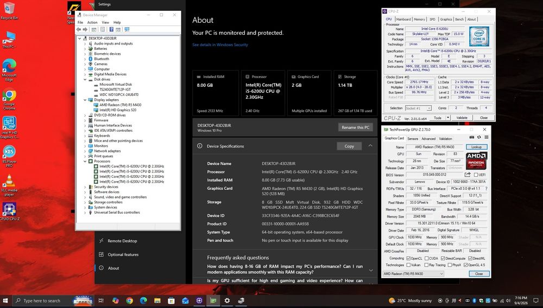The width and height of the screenshot is (543, 308).
Task: Launch Google Chrome from the desktop
Action: coord(9,98)
